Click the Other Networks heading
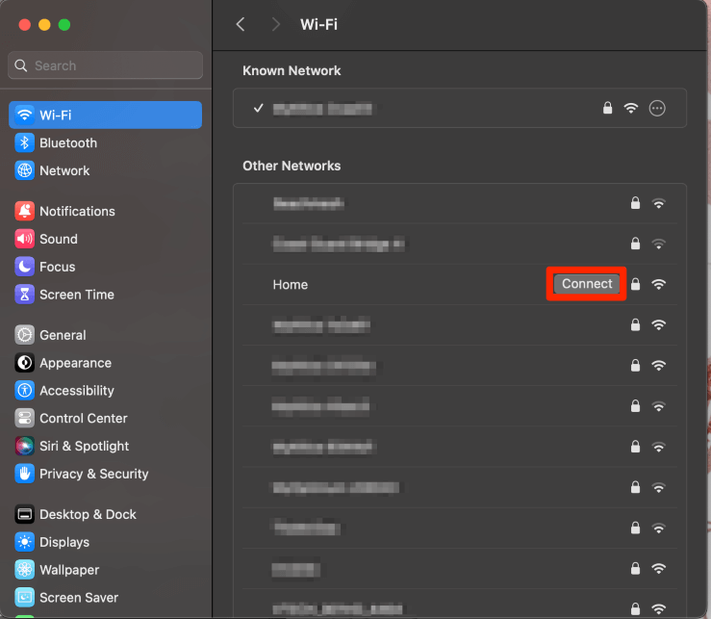 292,167
